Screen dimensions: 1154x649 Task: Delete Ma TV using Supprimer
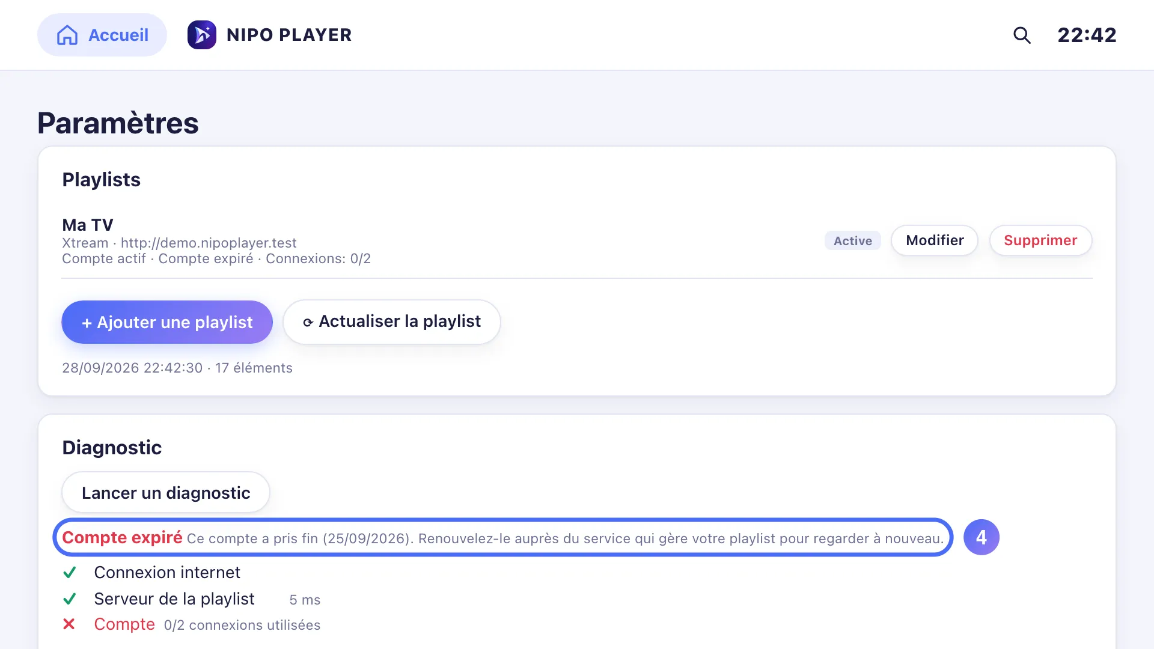(x=1040, y=240)
